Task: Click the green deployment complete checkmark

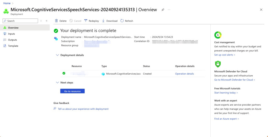Action: tap(56, 31)
